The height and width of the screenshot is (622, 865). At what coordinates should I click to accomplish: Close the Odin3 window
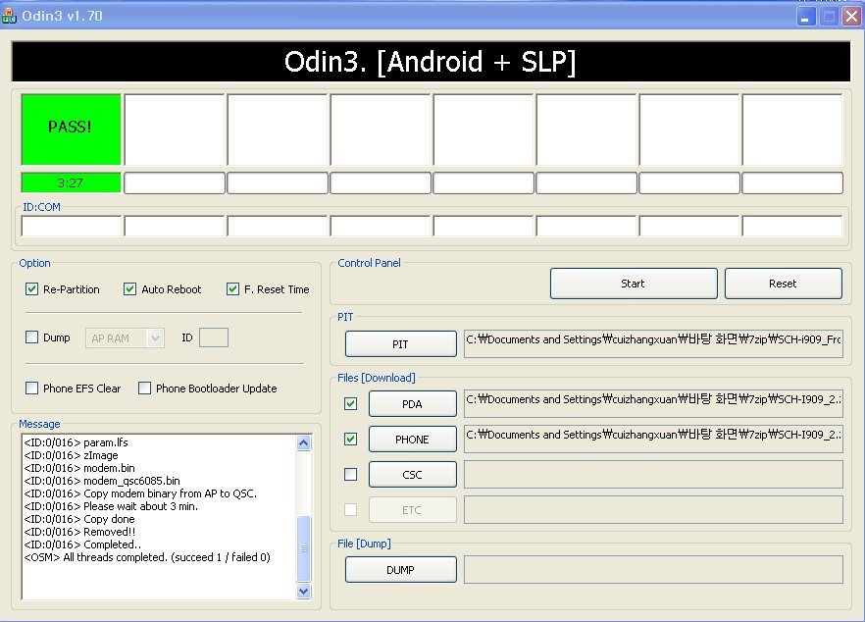[x=851, y=17]
